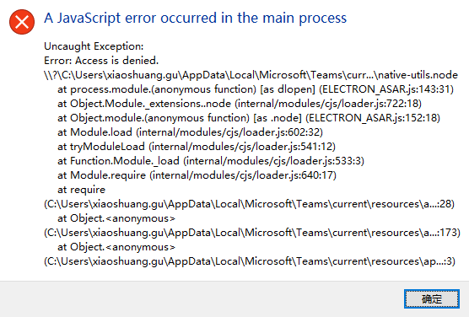Image resolution: width=469 pixels, height=317 pixels.
Task: Click the first 'at Object.<anonymous>' line
Action: coord(116,218)
